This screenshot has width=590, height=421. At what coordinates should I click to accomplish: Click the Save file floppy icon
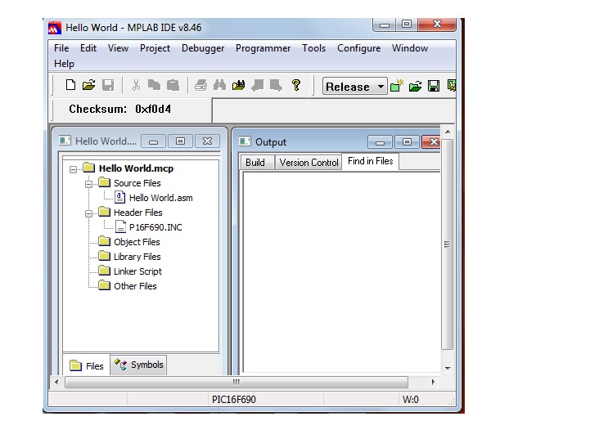coord(108,85)
